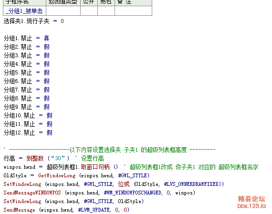Click the line 分组1.禁止 = 真
This screenshot has width=272, height=214.
pyautogui.click(x=27, y=38)
